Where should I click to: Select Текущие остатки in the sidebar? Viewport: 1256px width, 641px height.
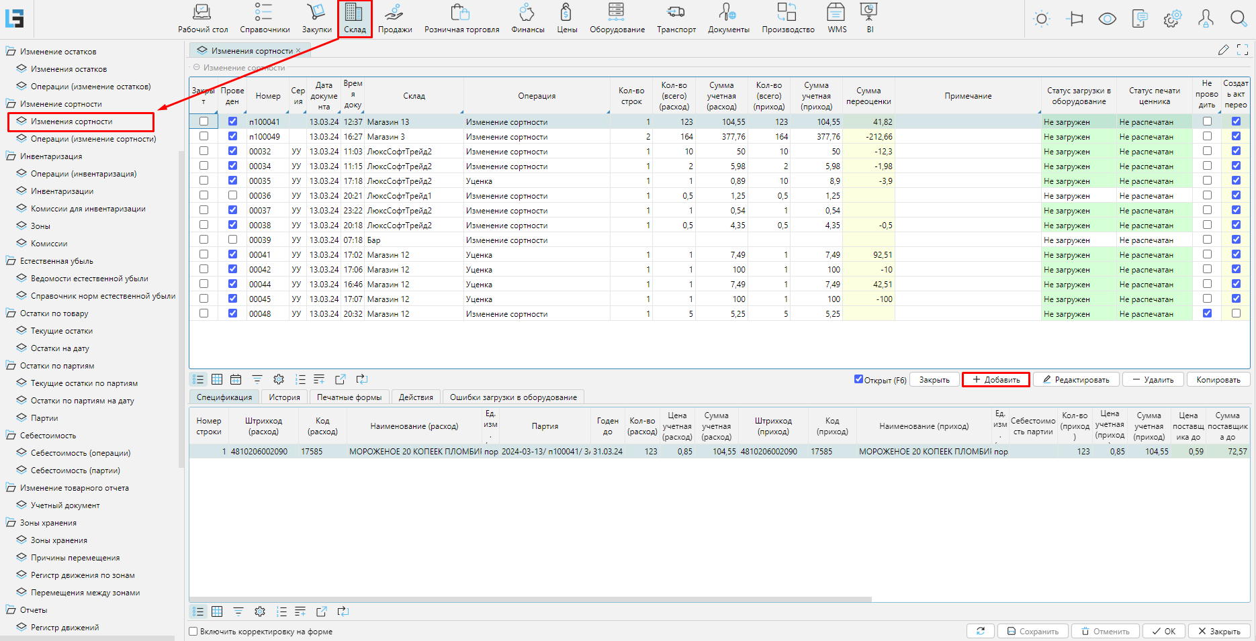pos(62,331)
